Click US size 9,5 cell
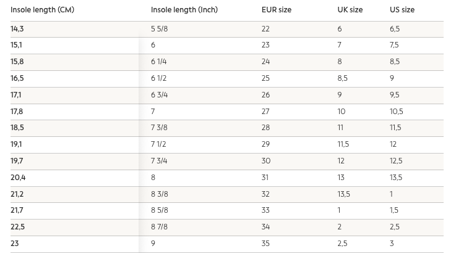456x259 pixels. (x=394, y=95)
